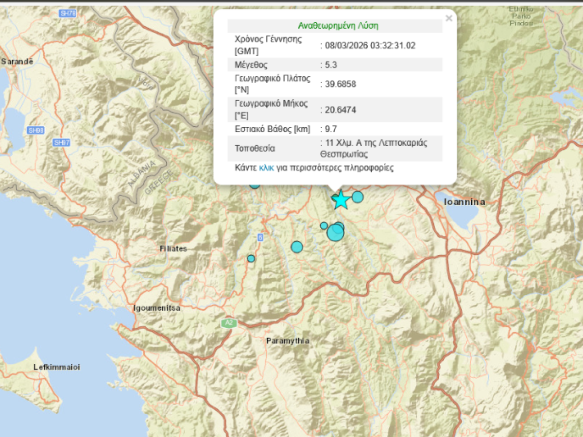Select small circle left of largest circle
Viewport: 583px width, 437px height.
(324, 225)
